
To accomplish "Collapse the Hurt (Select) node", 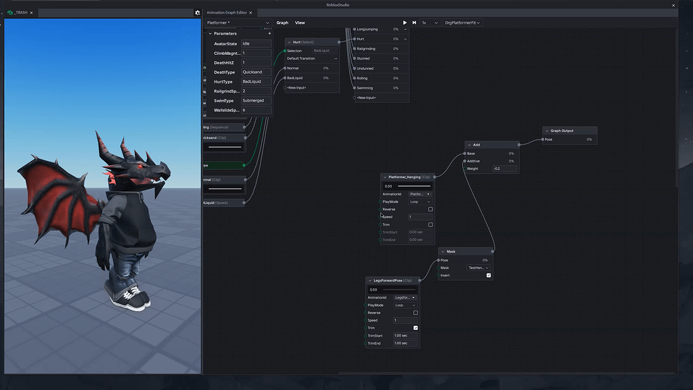I will pyautogui.click(x=290, y=42).
